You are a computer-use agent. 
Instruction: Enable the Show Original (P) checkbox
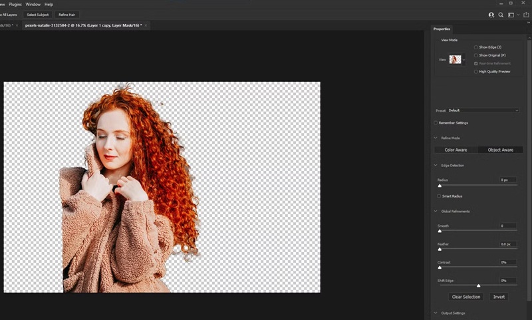pos(475,55)
